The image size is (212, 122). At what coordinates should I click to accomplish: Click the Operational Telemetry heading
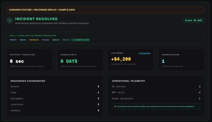(128, 81)
